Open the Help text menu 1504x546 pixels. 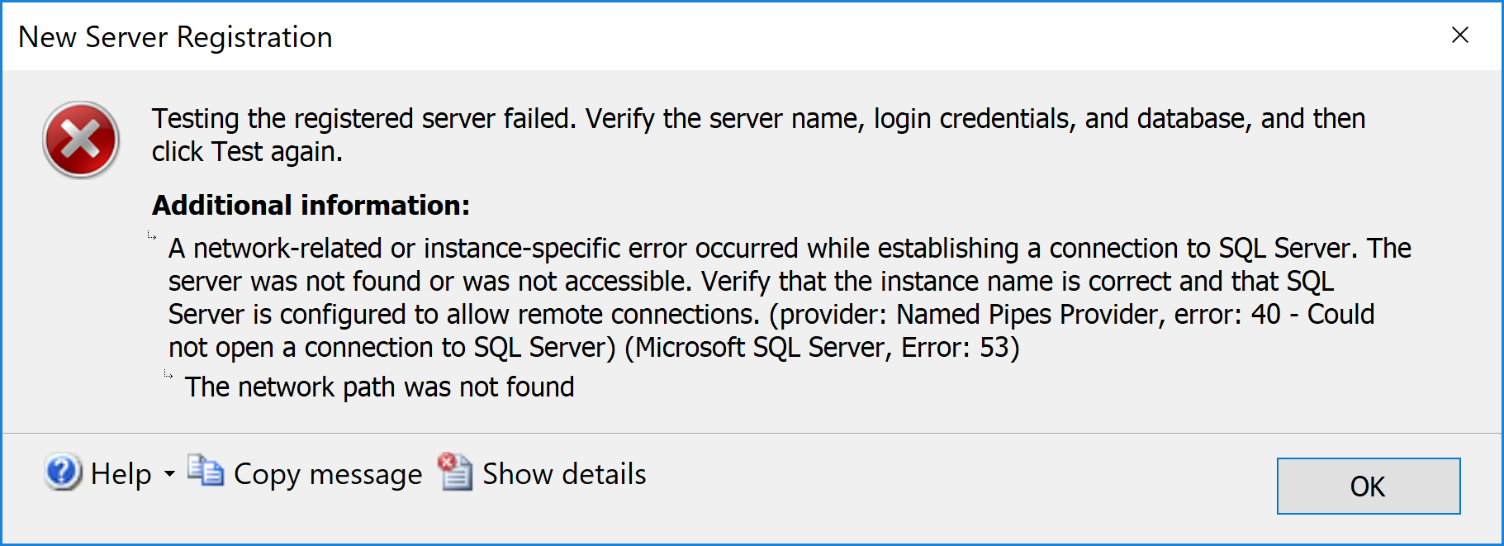pyautogui.click(x=121, y=474)
